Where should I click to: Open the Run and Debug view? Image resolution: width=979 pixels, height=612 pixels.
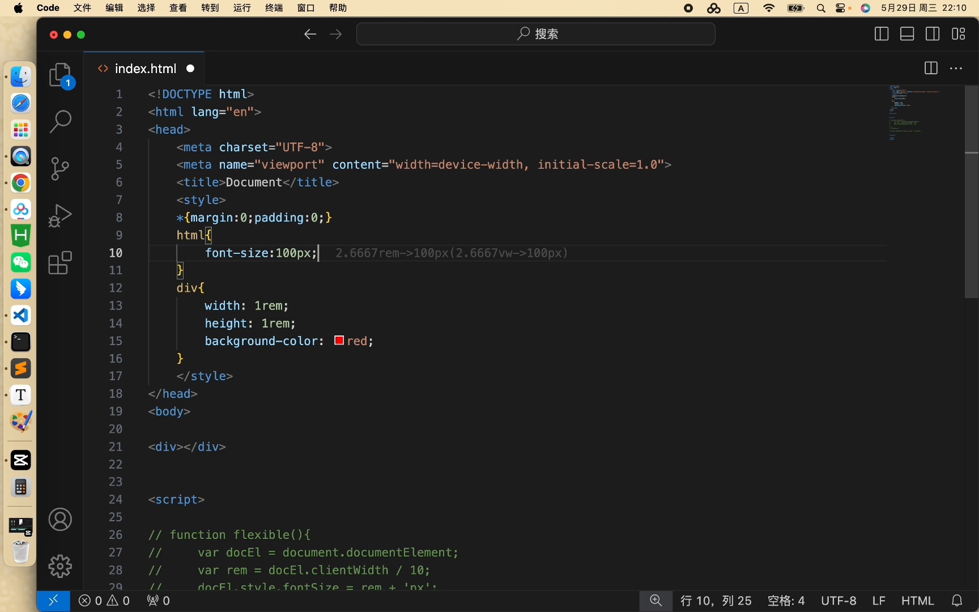pyautogui.click(x=61, y=215)
